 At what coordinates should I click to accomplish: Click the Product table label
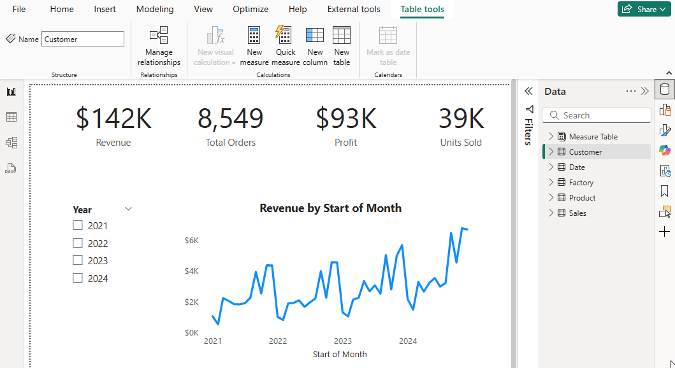[x=582, y=198]
